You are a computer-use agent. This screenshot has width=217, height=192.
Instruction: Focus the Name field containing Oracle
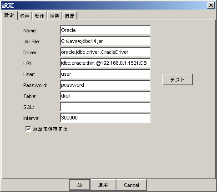click(x=106, y=30)
